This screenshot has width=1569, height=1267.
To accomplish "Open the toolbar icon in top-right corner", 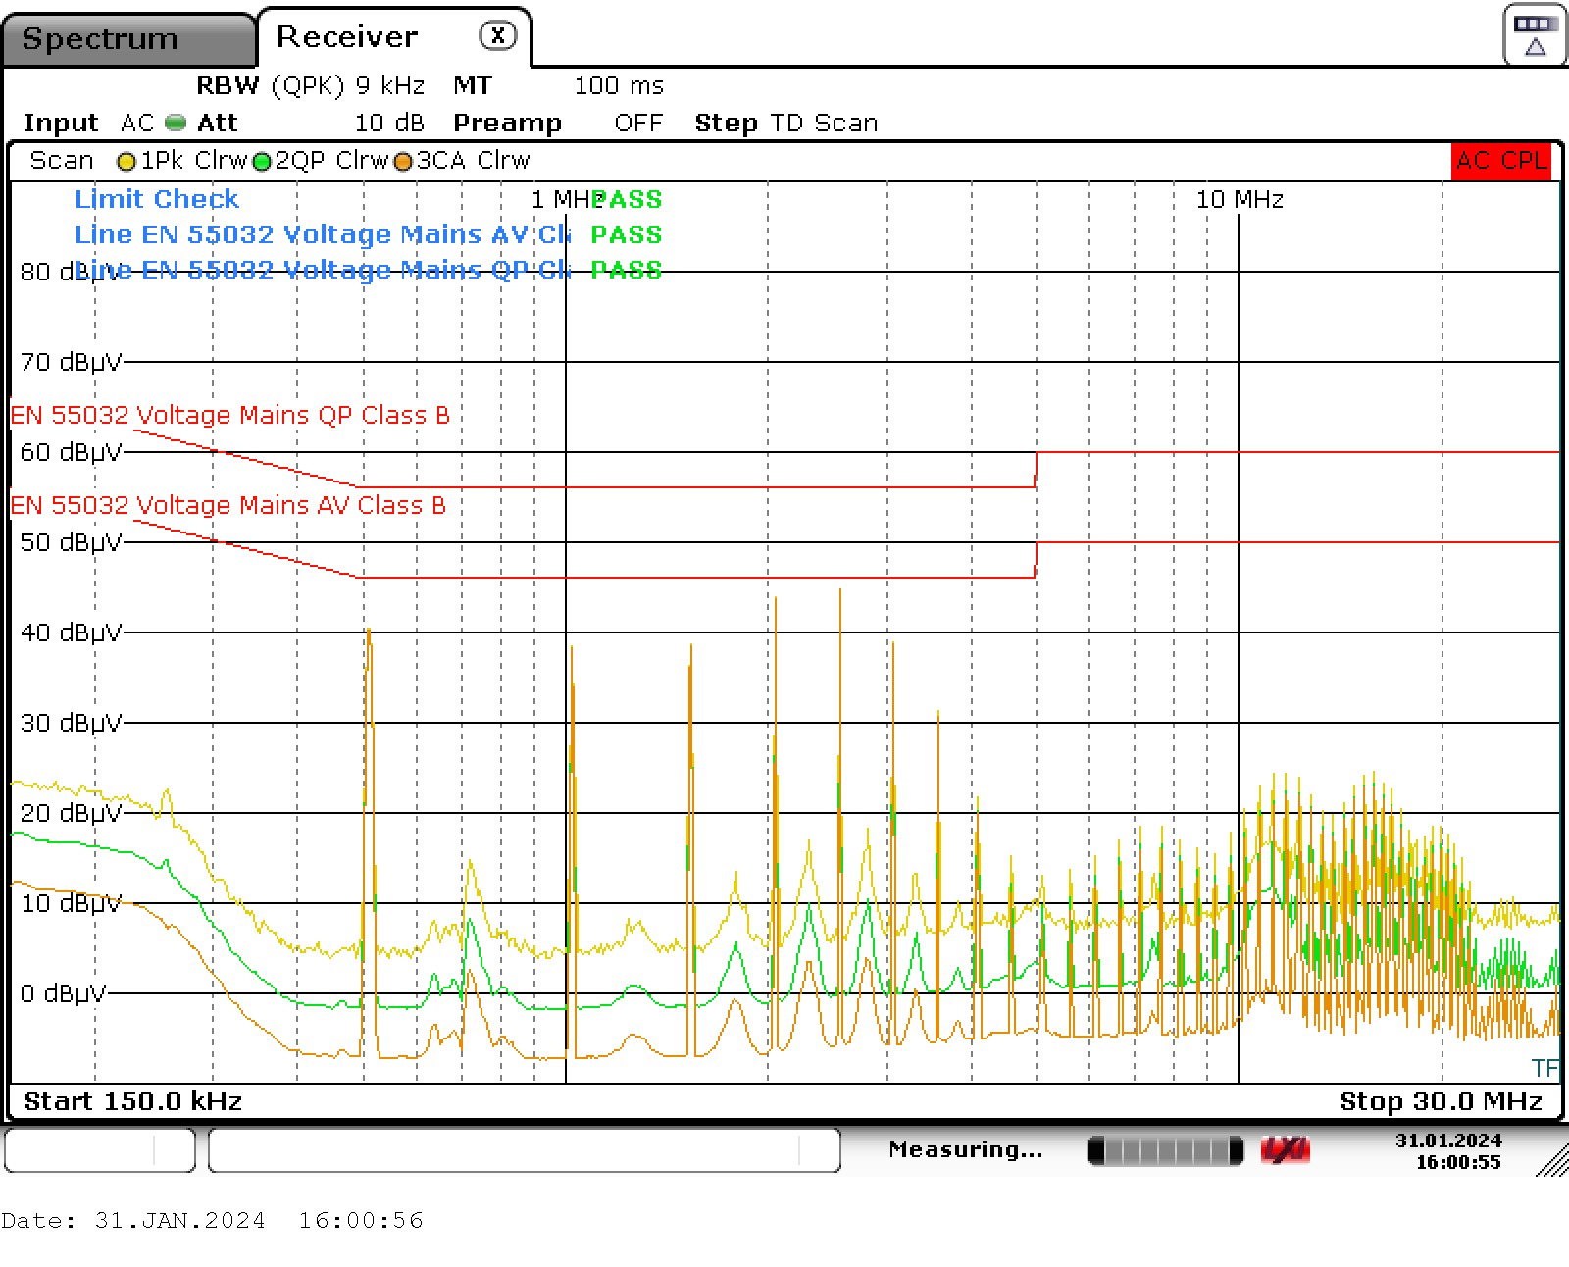I will coord(1534,35).
